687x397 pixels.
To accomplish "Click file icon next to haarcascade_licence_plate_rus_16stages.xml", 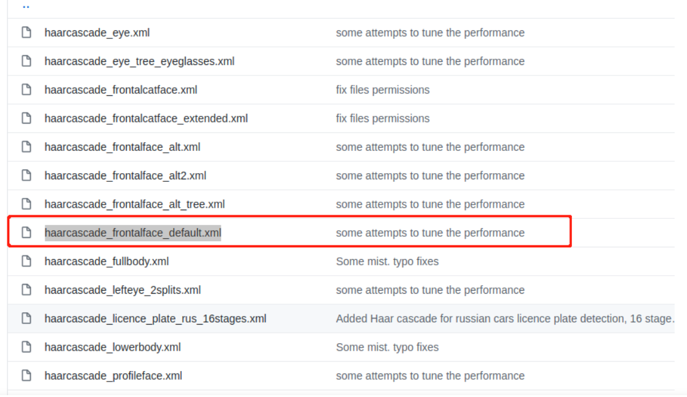I will pyautogui.click(x=27, y=318).
